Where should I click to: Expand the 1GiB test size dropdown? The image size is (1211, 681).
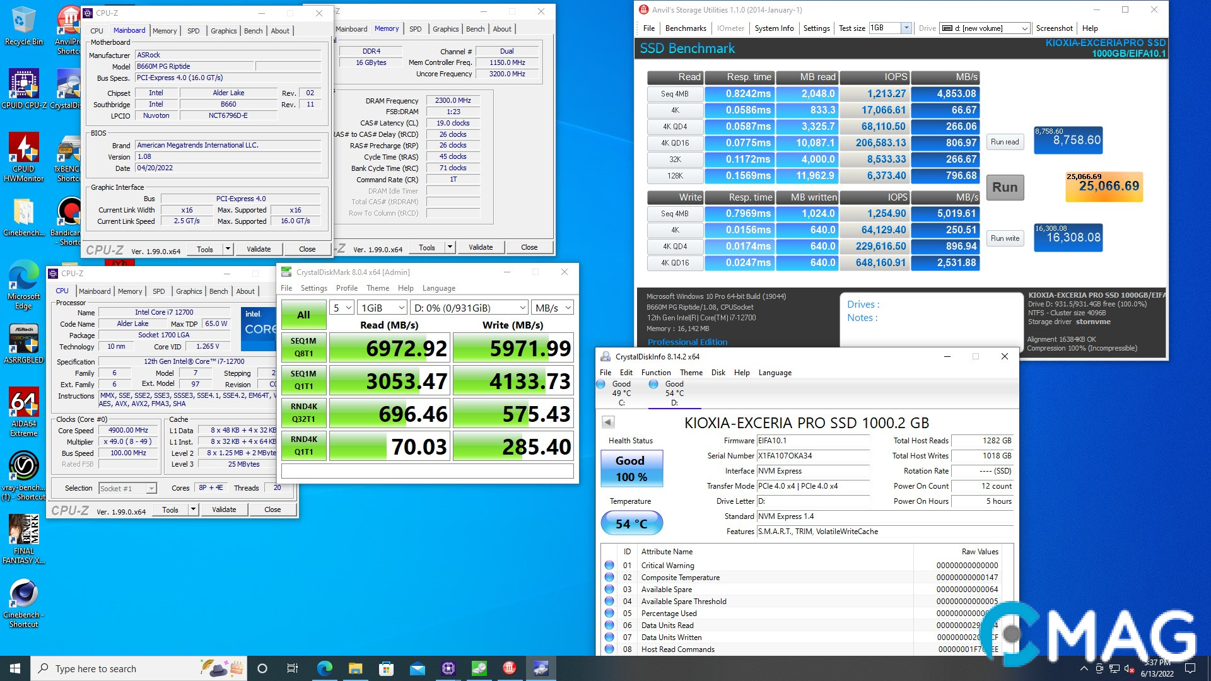pos(382,308)
